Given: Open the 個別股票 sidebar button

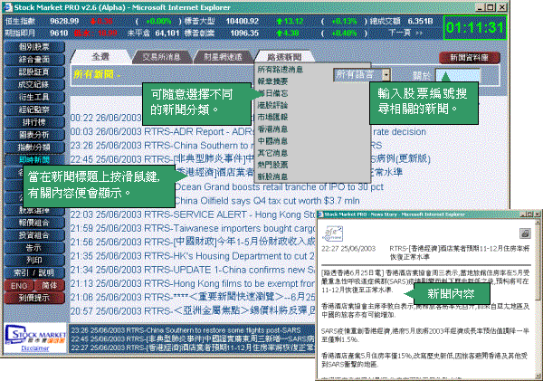Looking at the screenshot, I should point(34,47).
